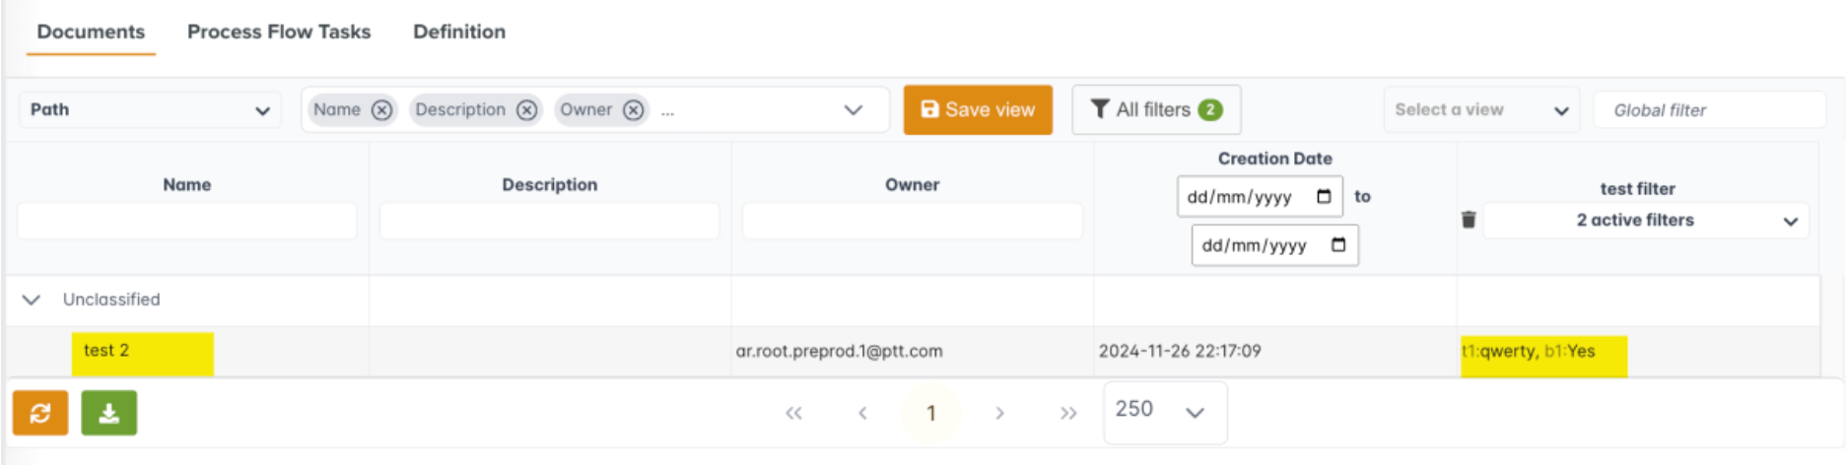This screenshot has height=465, width=1847.
Task: Remove the Description column chip
Action: pyautogui.click(x=527, y=110)
